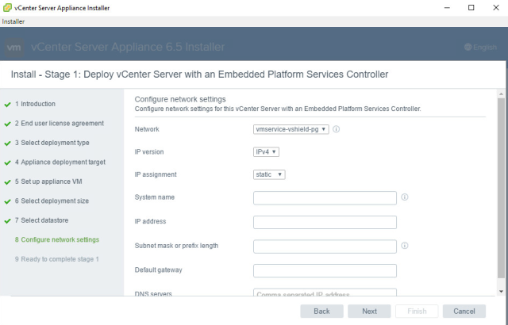Open the Installer menu
Viewport: 508px width, 325px height.
pyautogui.click(x=13, y=21)
